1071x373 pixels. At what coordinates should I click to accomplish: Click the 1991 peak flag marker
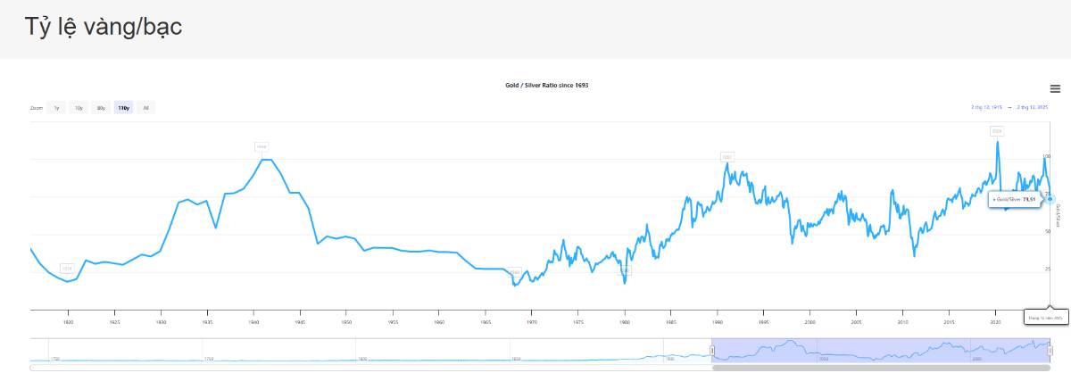[727, 157]
